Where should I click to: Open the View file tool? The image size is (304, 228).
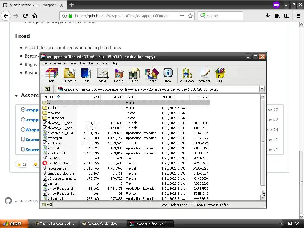point(102,75)
